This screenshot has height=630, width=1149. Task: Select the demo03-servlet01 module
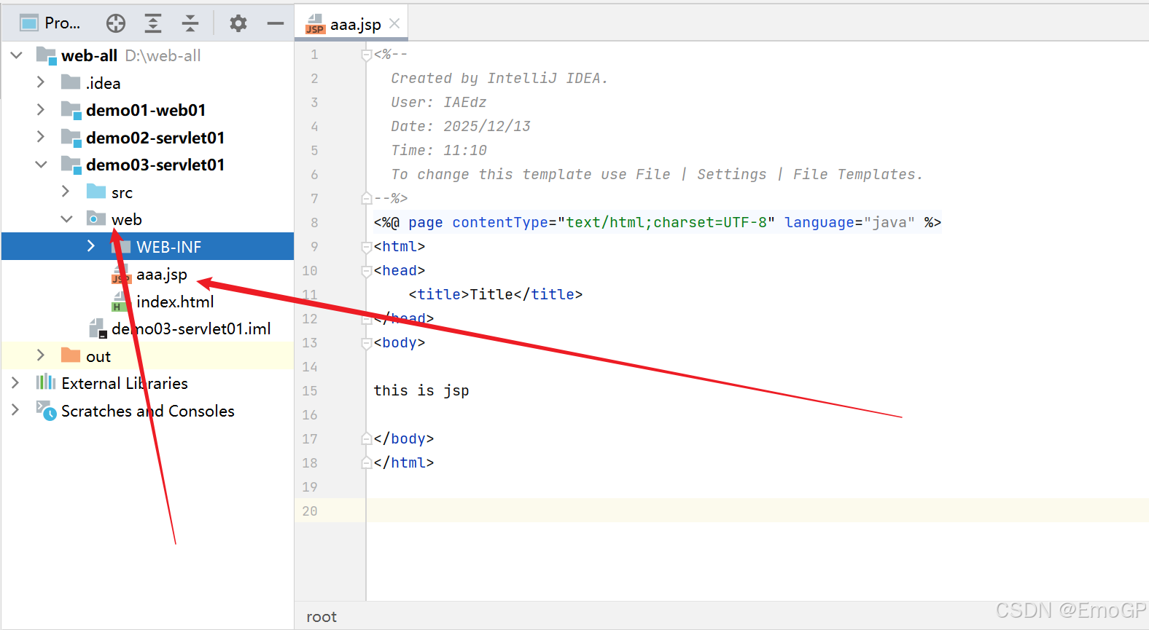[147, 165]
